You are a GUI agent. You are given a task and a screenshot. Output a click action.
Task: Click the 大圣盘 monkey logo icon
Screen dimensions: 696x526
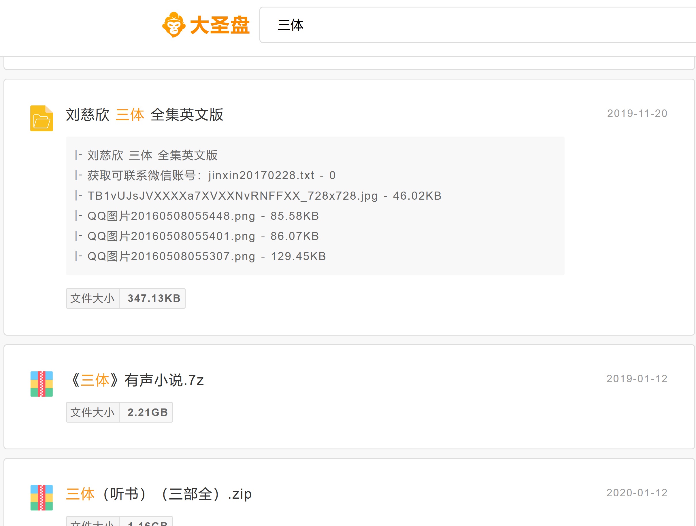coord(174,25)
